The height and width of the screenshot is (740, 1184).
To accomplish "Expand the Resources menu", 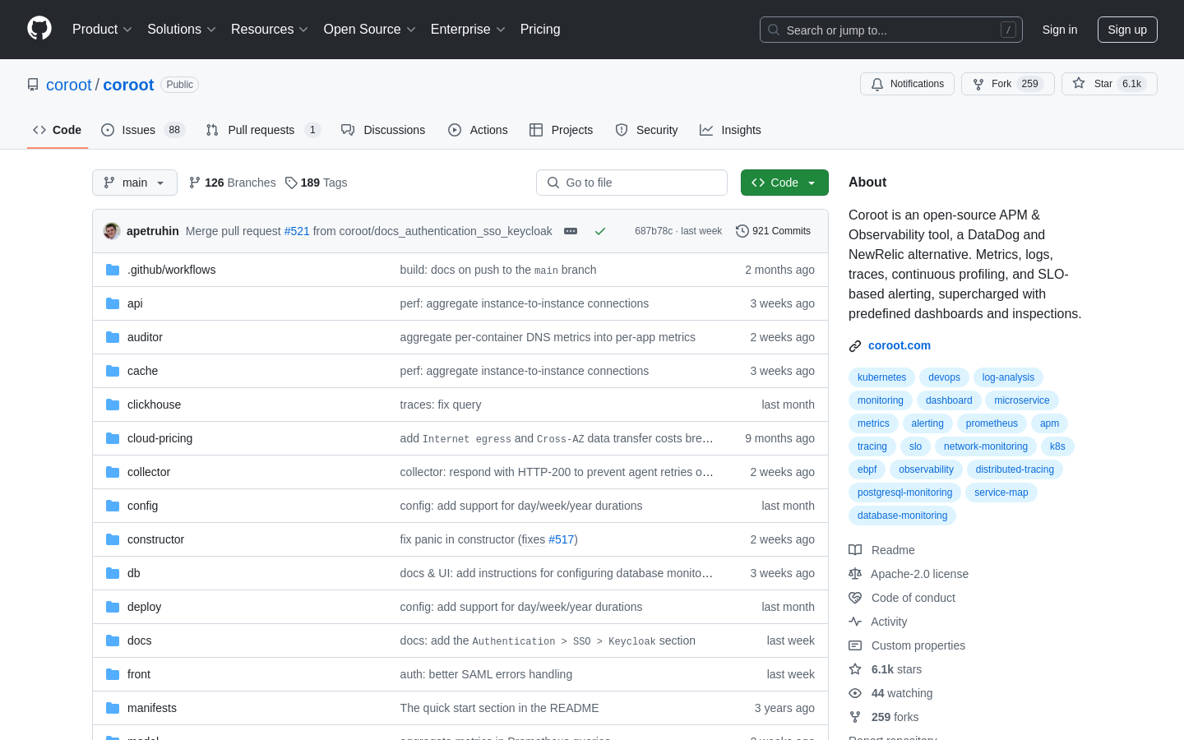I will pos(269,30).
